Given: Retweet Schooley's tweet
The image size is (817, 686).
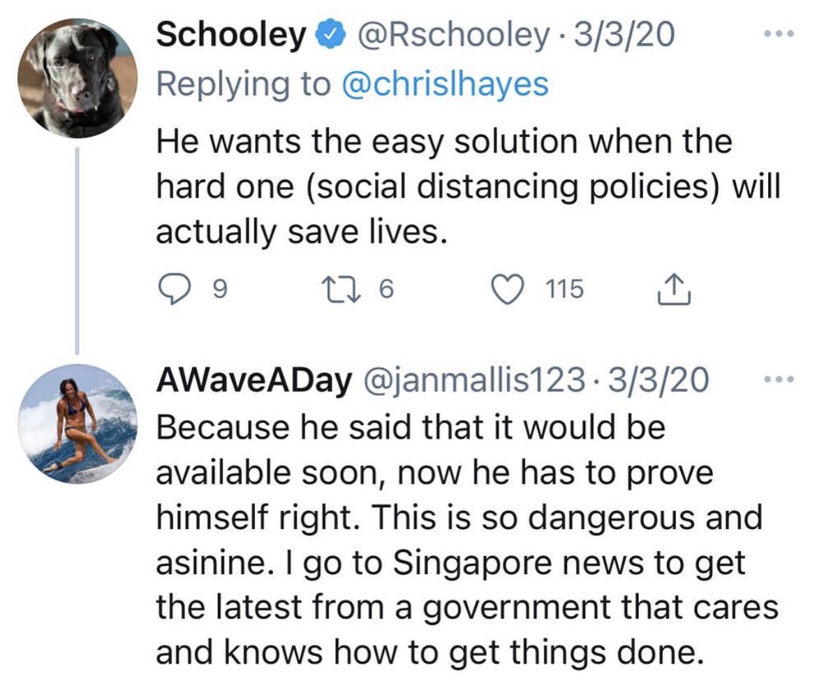Looking at the screenshot, I should click(x=341, y=289).
